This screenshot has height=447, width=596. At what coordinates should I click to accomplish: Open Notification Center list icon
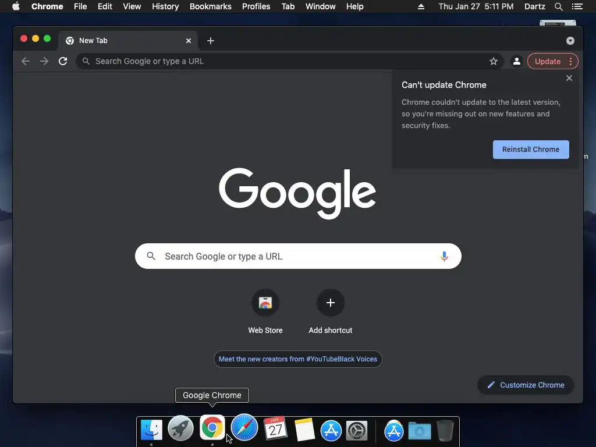click(577, 6)
